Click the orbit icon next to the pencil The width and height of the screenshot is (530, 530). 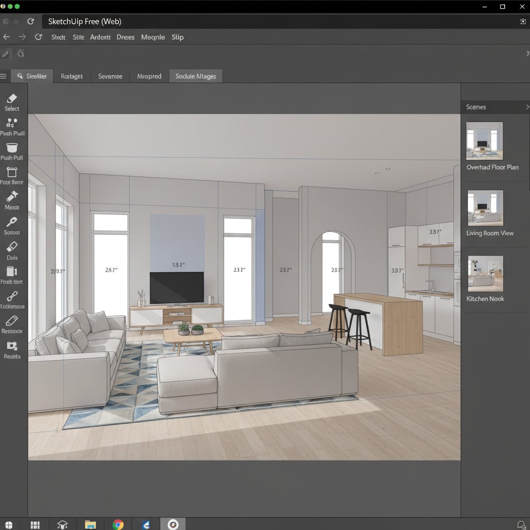[21, 53]
